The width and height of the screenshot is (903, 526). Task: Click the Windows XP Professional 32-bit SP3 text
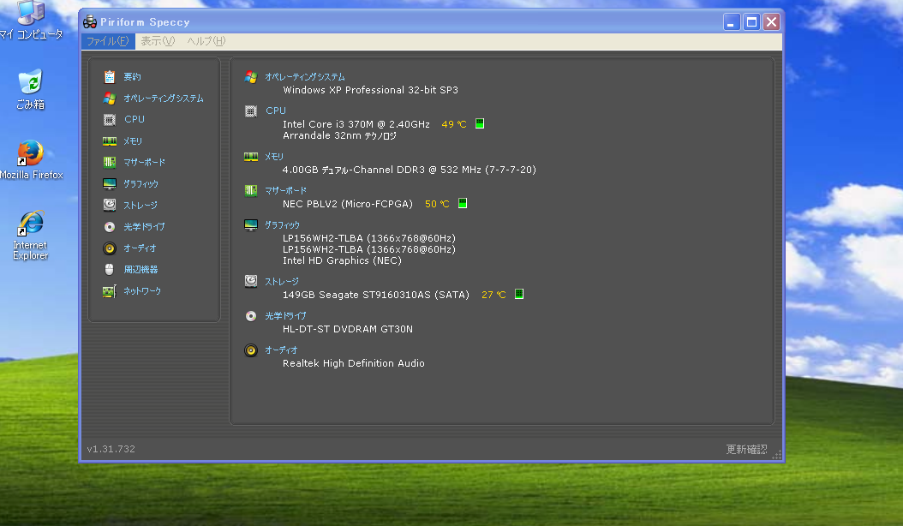(371, 90)
